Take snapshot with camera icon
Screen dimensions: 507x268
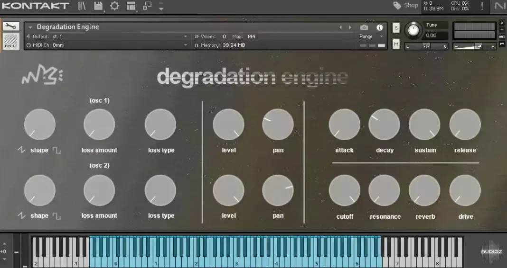(x=364, y=27)
